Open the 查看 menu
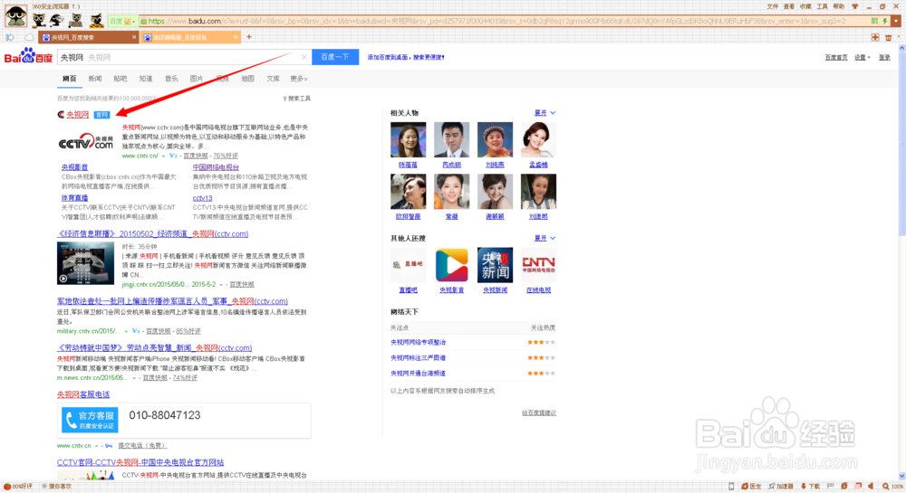Viewport: 906px width, 493px height. [789, 6]
